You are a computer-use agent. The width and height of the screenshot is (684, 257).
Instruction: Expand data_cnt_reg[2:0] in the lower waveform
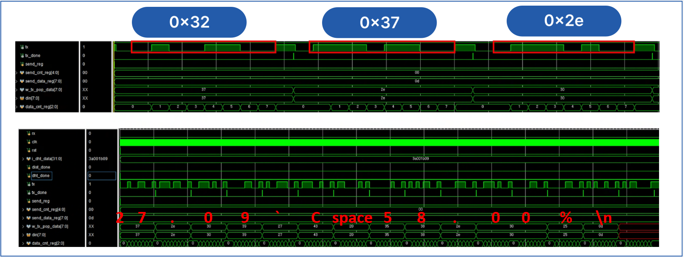(x=23, y=243)
